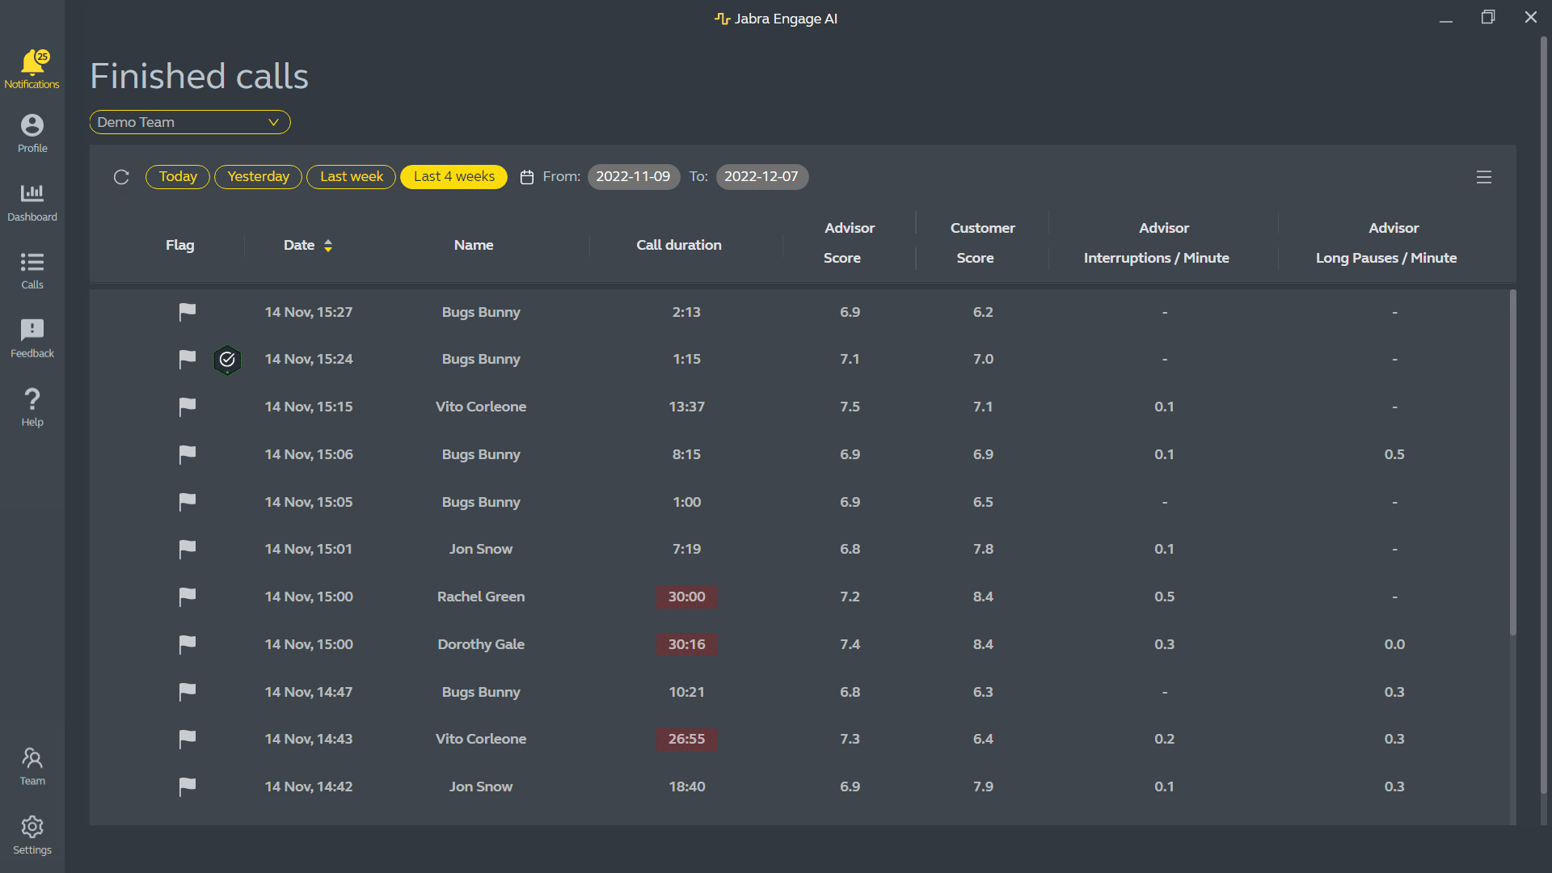Sort calls by Date column arrows
The width and height of the screenshot is (1552, 873).
(328, 246)
